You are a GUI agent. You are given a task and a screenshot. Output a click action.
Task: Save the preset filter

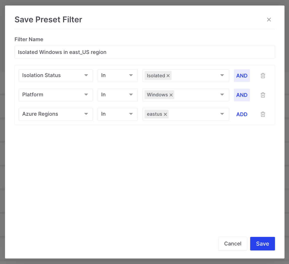pyautogui.click(x=262, y=244)
